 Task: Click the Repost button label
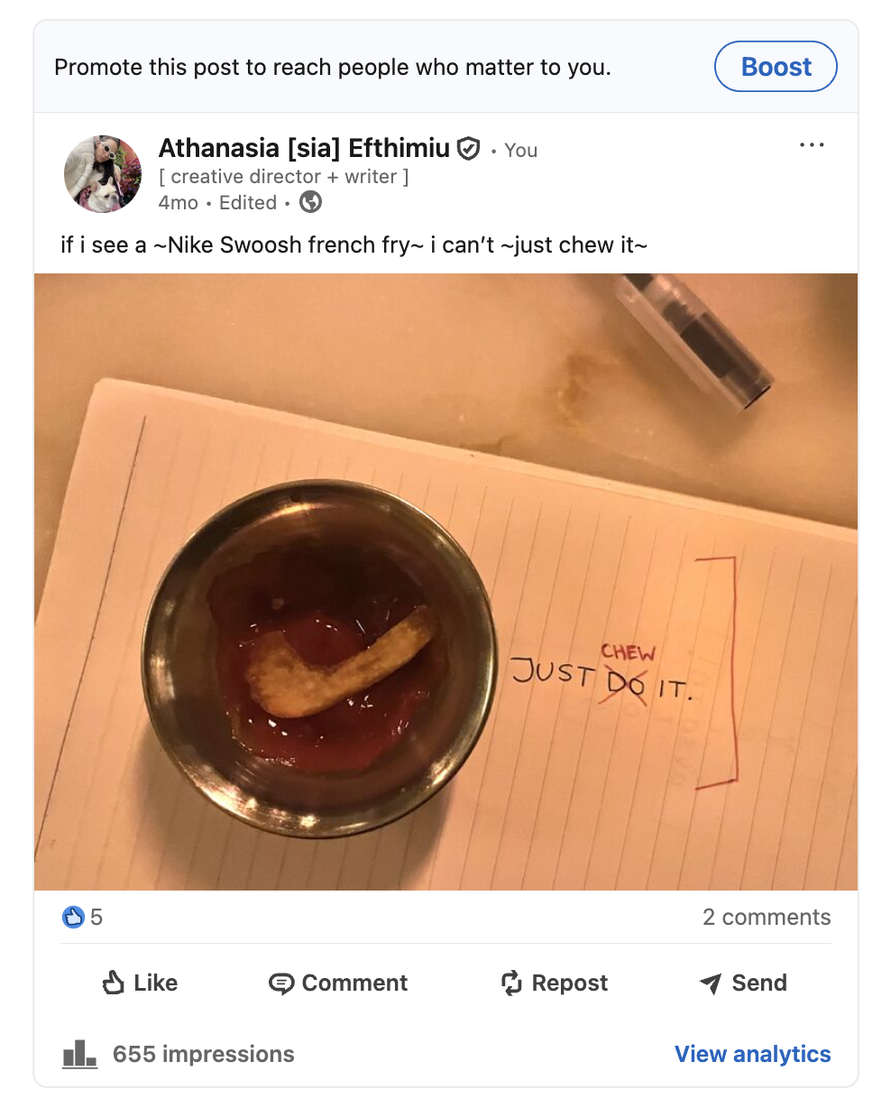coord(570,983)
